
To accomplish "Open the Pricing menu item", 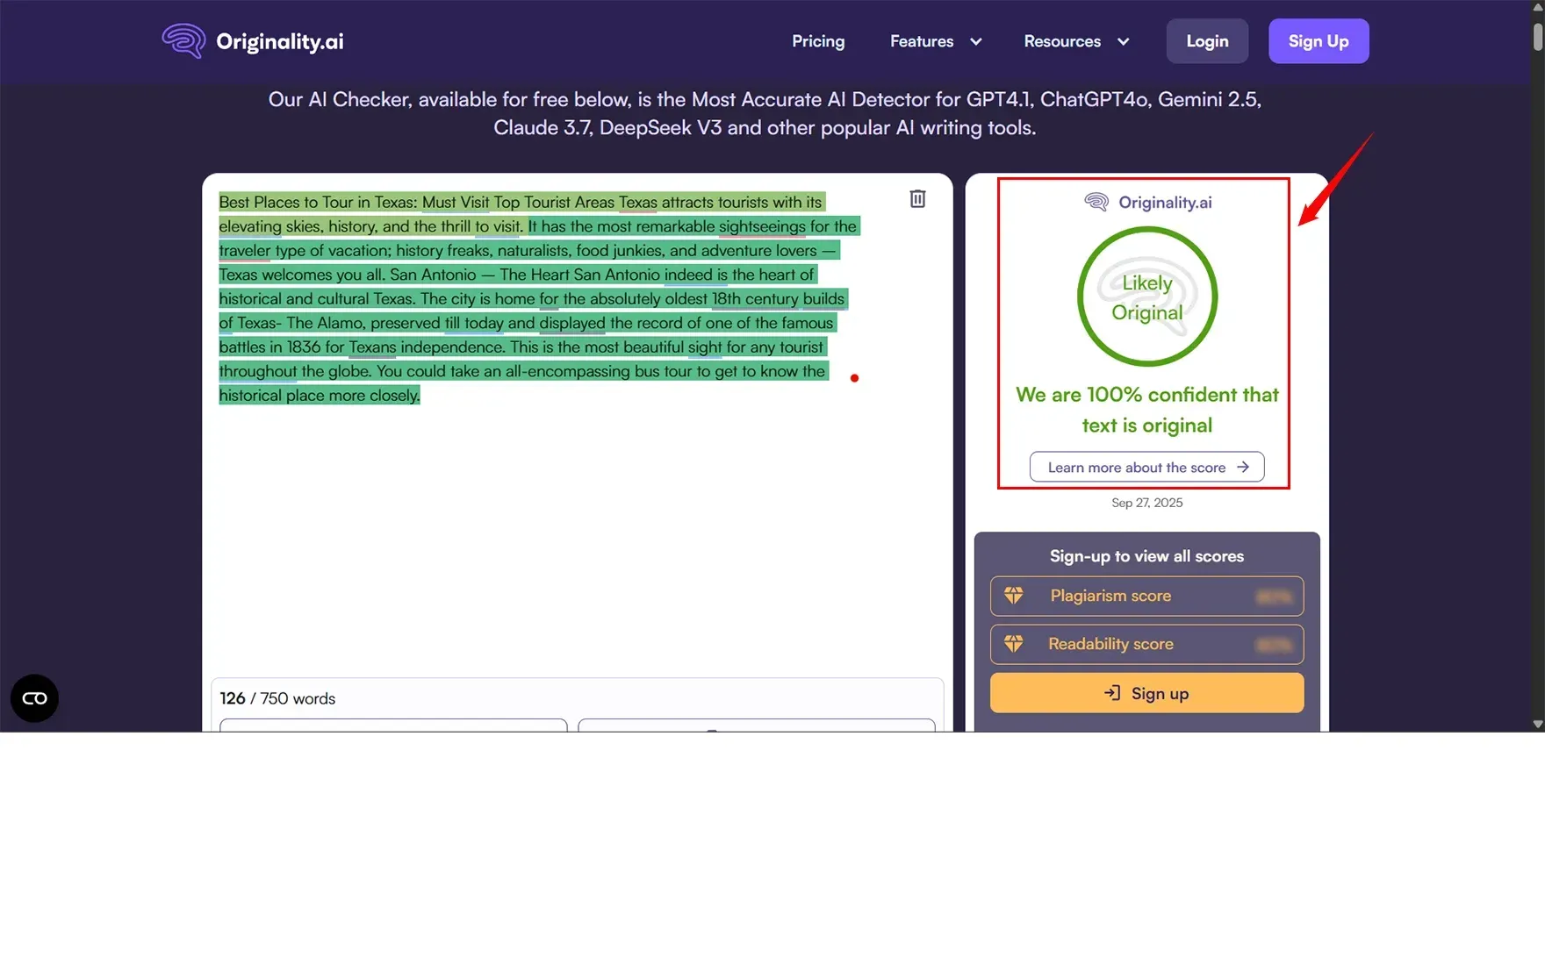I will click(817, 40).
